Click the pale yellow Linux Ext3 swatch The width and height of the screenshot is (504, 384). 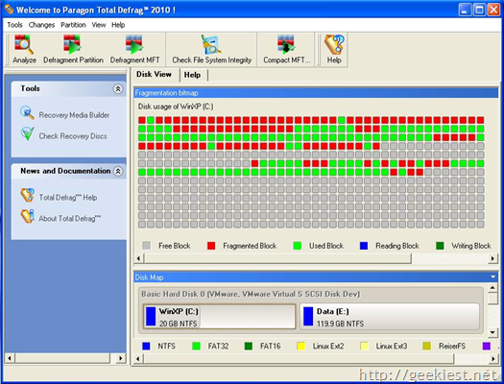click(x=364, y=347)
